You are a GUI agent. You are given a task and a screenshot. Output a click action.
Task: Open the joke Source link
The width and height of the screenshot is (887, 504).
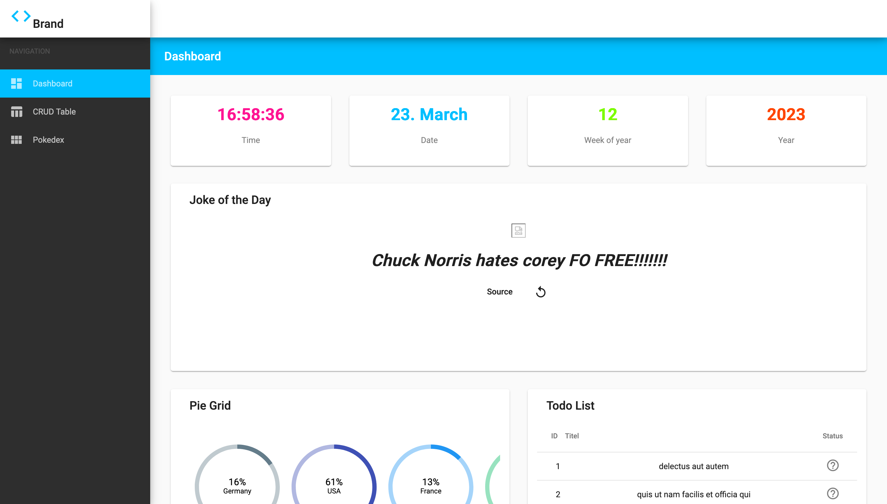[499, 292]
